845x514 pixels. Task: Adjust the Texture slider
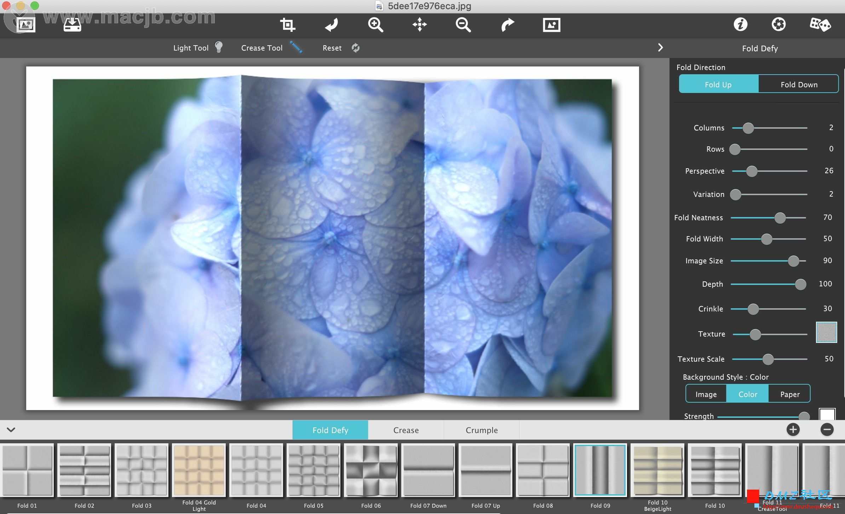[x=770, y=334]
